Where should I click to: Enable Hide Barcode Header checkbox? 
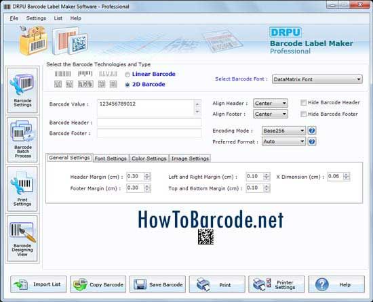(x=303, y=102)
